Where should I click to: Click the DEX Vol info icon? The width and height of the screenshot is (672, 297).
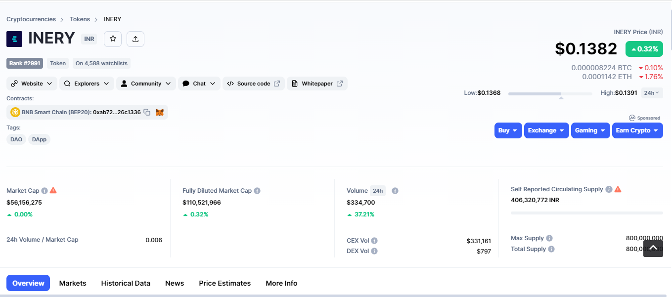pos(374,251)
